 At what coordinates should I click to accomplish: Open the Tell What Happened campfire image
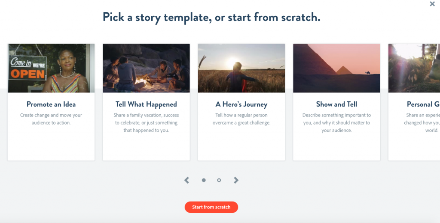coord(146,68)
